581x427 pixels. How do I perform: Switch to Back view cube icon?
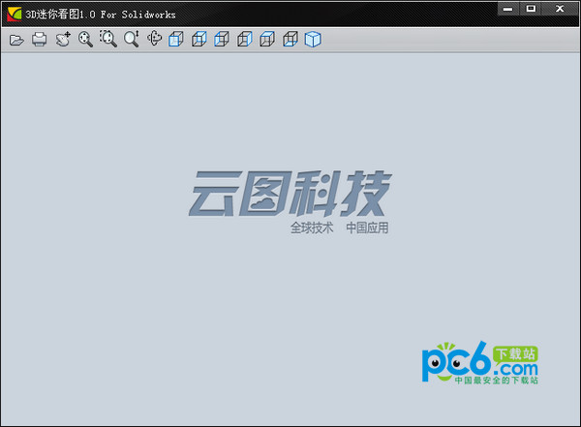tap(199, 39)
